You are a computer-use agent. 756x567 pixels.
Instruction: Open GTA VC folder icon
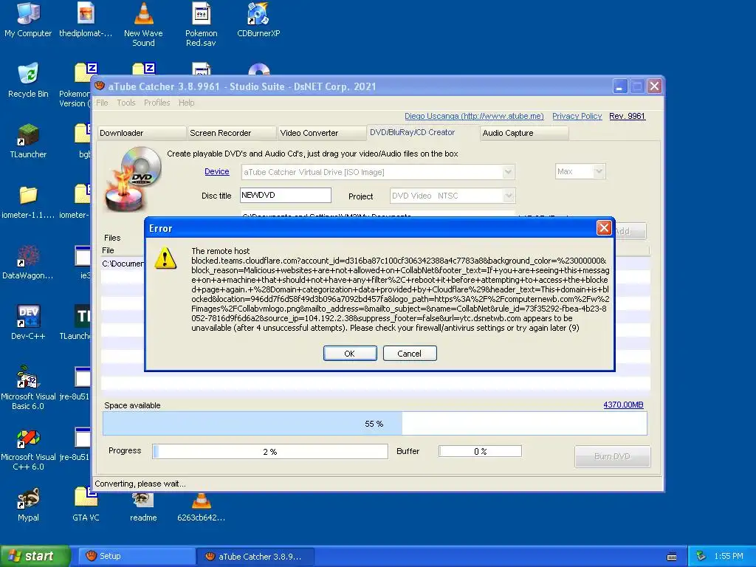tap(86, 504)
